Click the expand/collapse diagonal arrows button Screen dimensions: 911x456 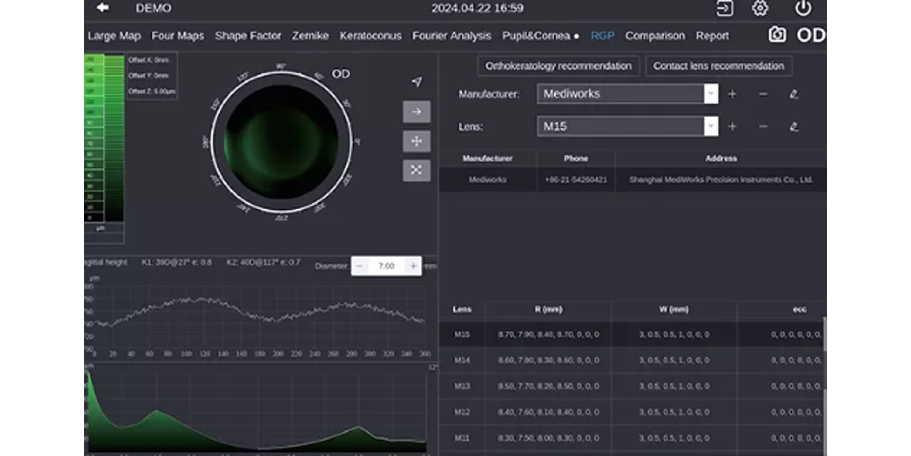(x=416, y=170)
